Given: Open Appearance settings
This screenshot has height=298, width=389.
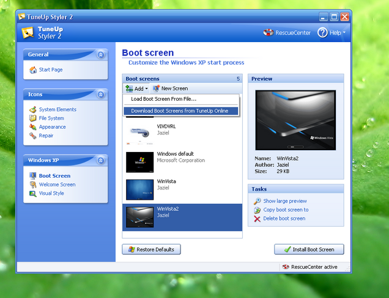Looking at the screenshot, I should point(53,127).
